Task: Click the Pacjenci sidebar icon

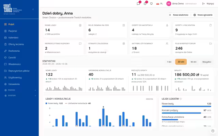Action: [5, 31]
